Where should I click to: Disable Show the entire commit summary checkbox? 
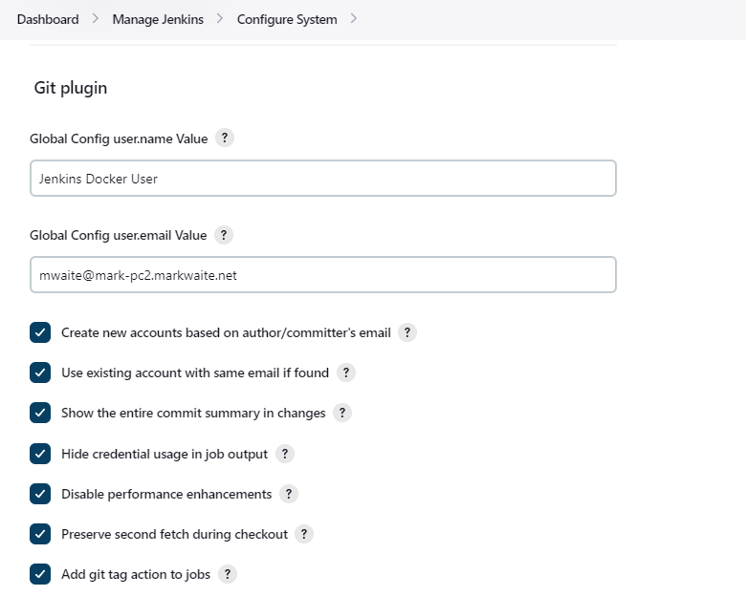[40, 413]
